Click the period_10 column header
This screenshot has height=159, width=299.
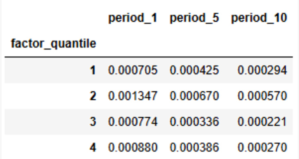(259, 19)
